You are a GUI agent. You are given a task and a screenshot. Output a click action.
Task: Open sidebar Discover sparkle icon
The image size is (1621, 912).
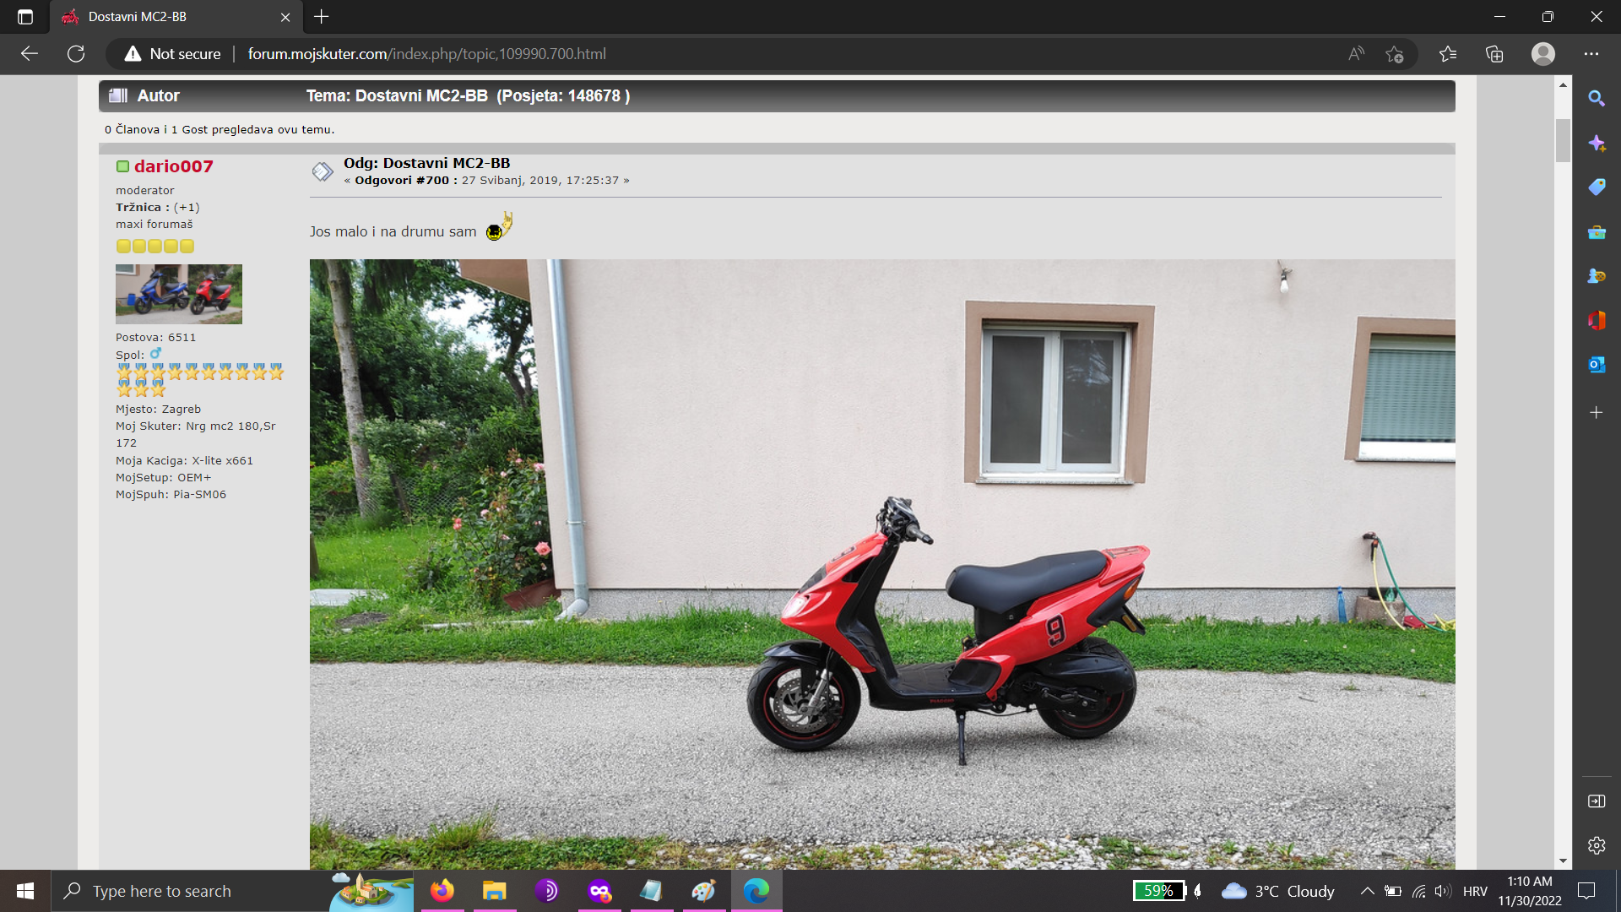click(1597, 143)
